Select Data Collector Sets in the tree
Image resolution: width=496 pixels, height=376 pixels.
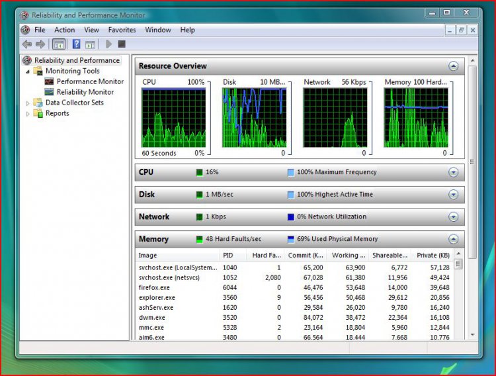point(74,103)
